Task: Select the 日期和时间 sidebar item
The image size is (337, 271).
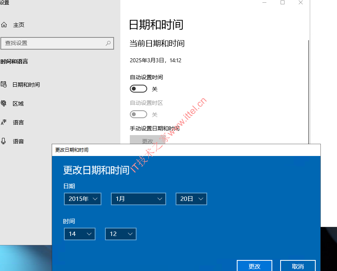Action: tap(26, 85)
